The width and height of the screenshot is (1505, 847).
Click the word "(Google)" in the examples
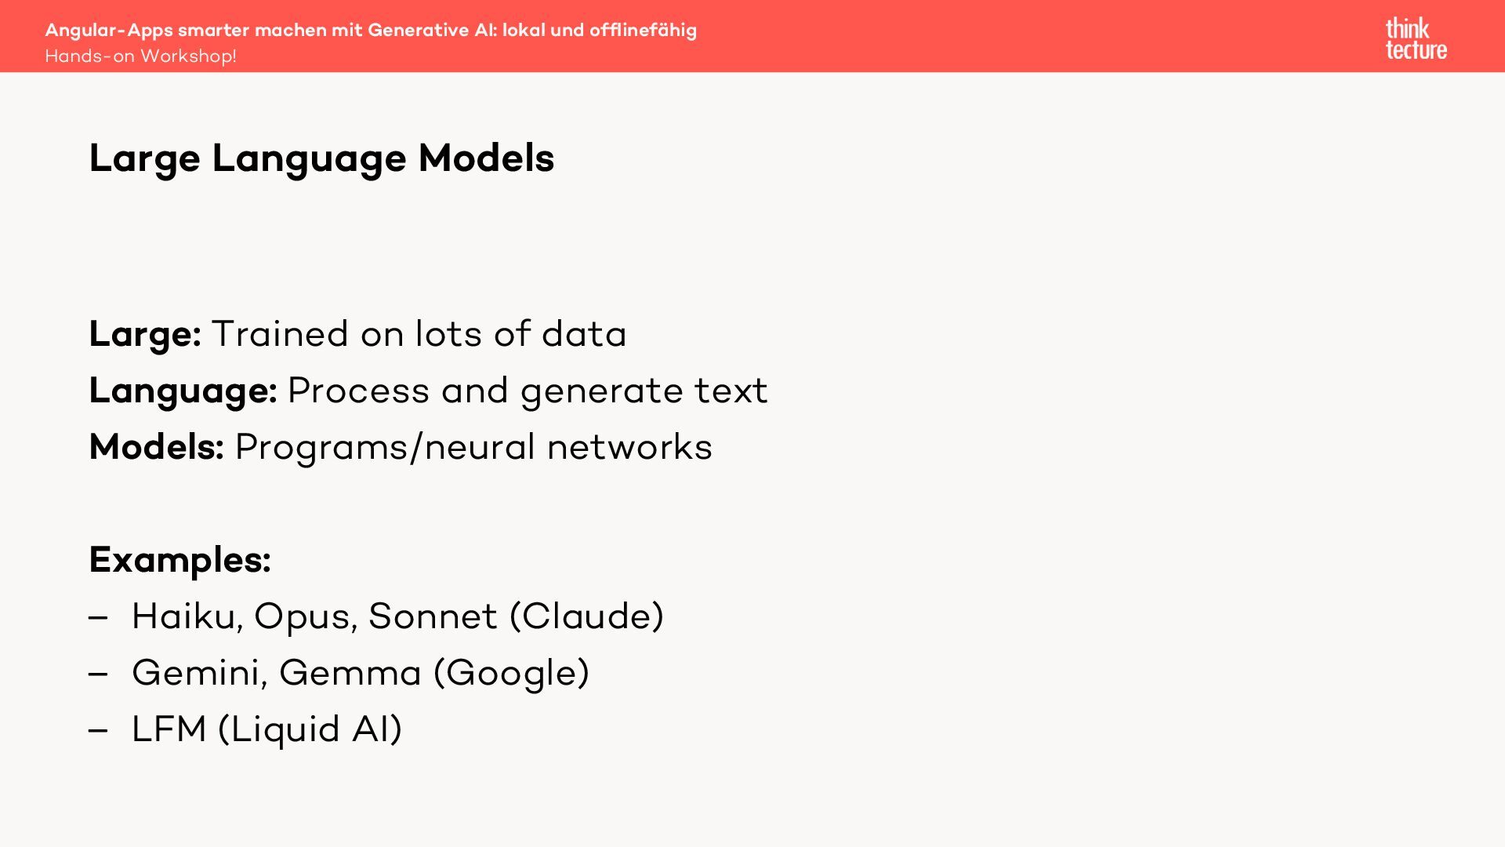[511, 673]
